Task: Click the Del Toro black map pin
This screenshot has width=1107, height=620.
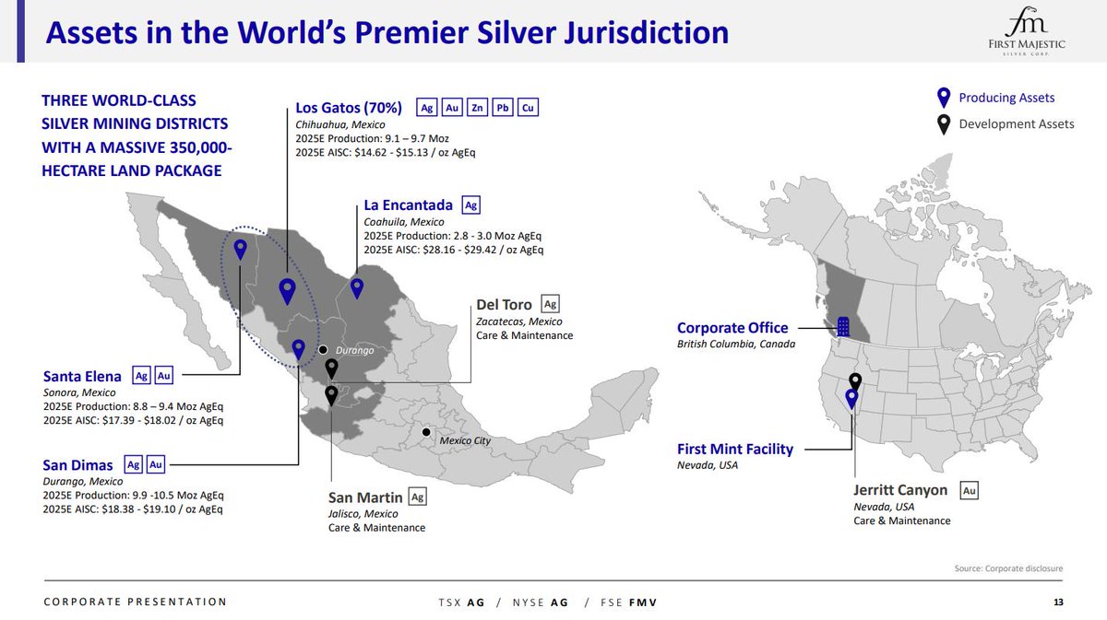Action: click(332, 368)
